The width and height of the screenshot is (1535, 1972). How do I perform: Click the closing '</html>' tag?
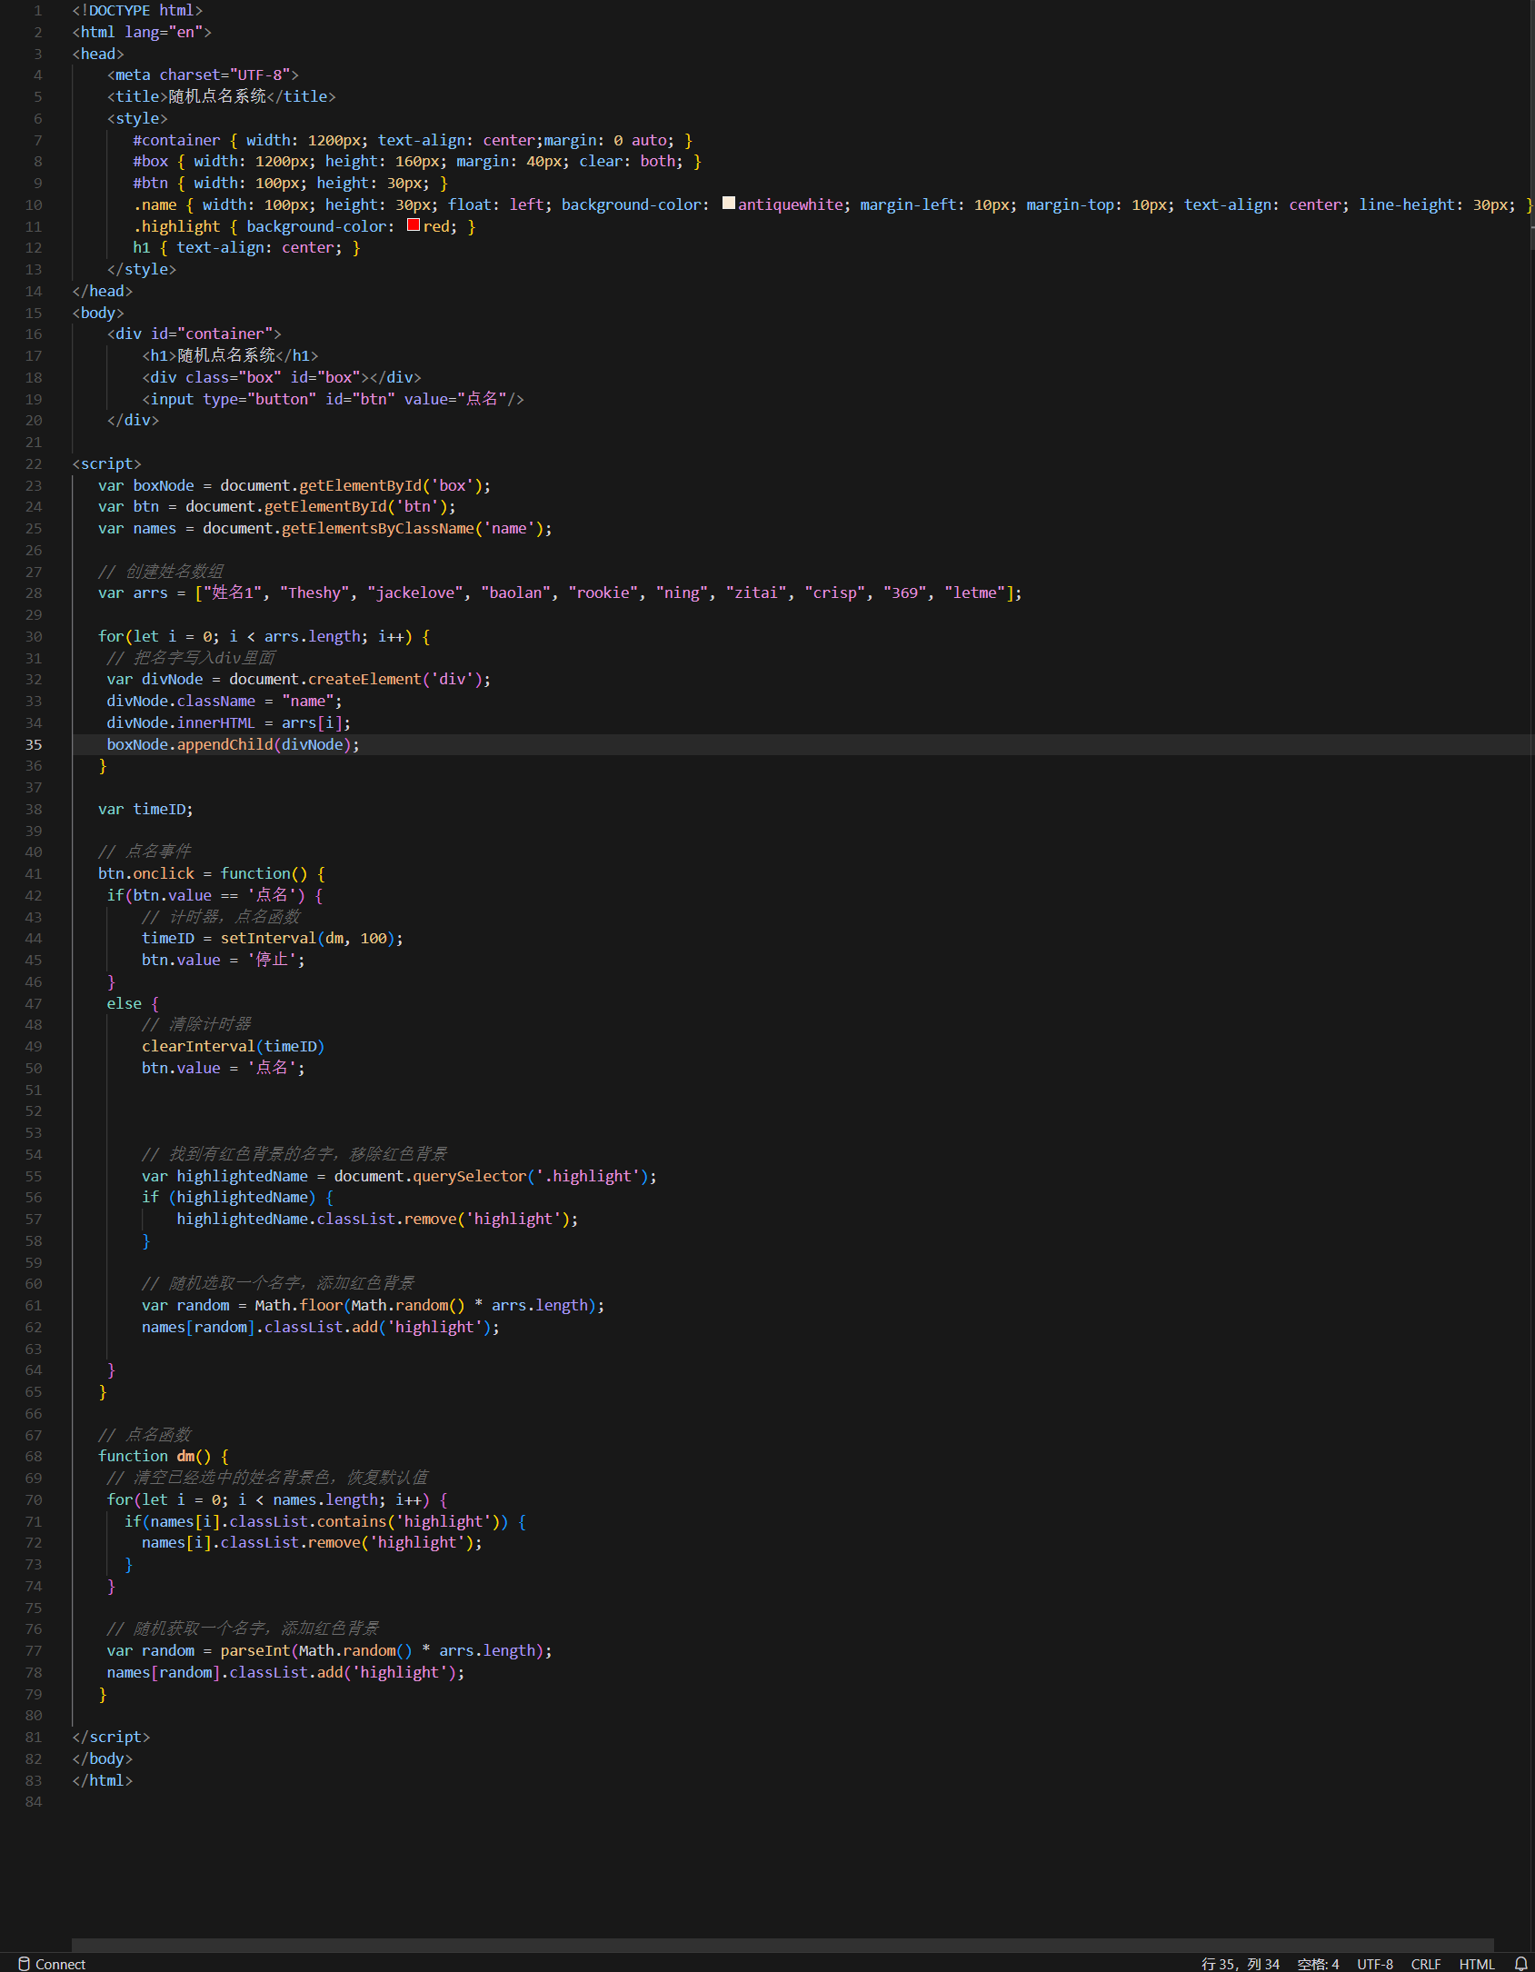coord(103,1780)
